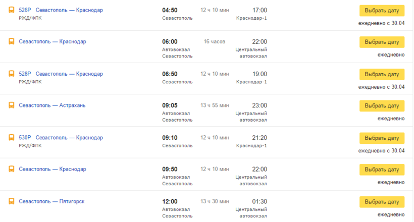Click bus icon for 06:00 Севастополь — Краснодар
Image resolution: width=414 pixels, height=222 pixels.
pyautogui.click(x=11, y=41)
